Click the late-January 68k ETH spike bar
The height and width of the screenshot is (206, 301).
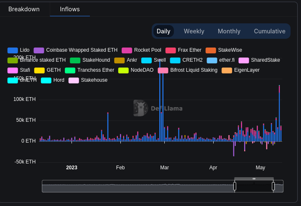108,127
